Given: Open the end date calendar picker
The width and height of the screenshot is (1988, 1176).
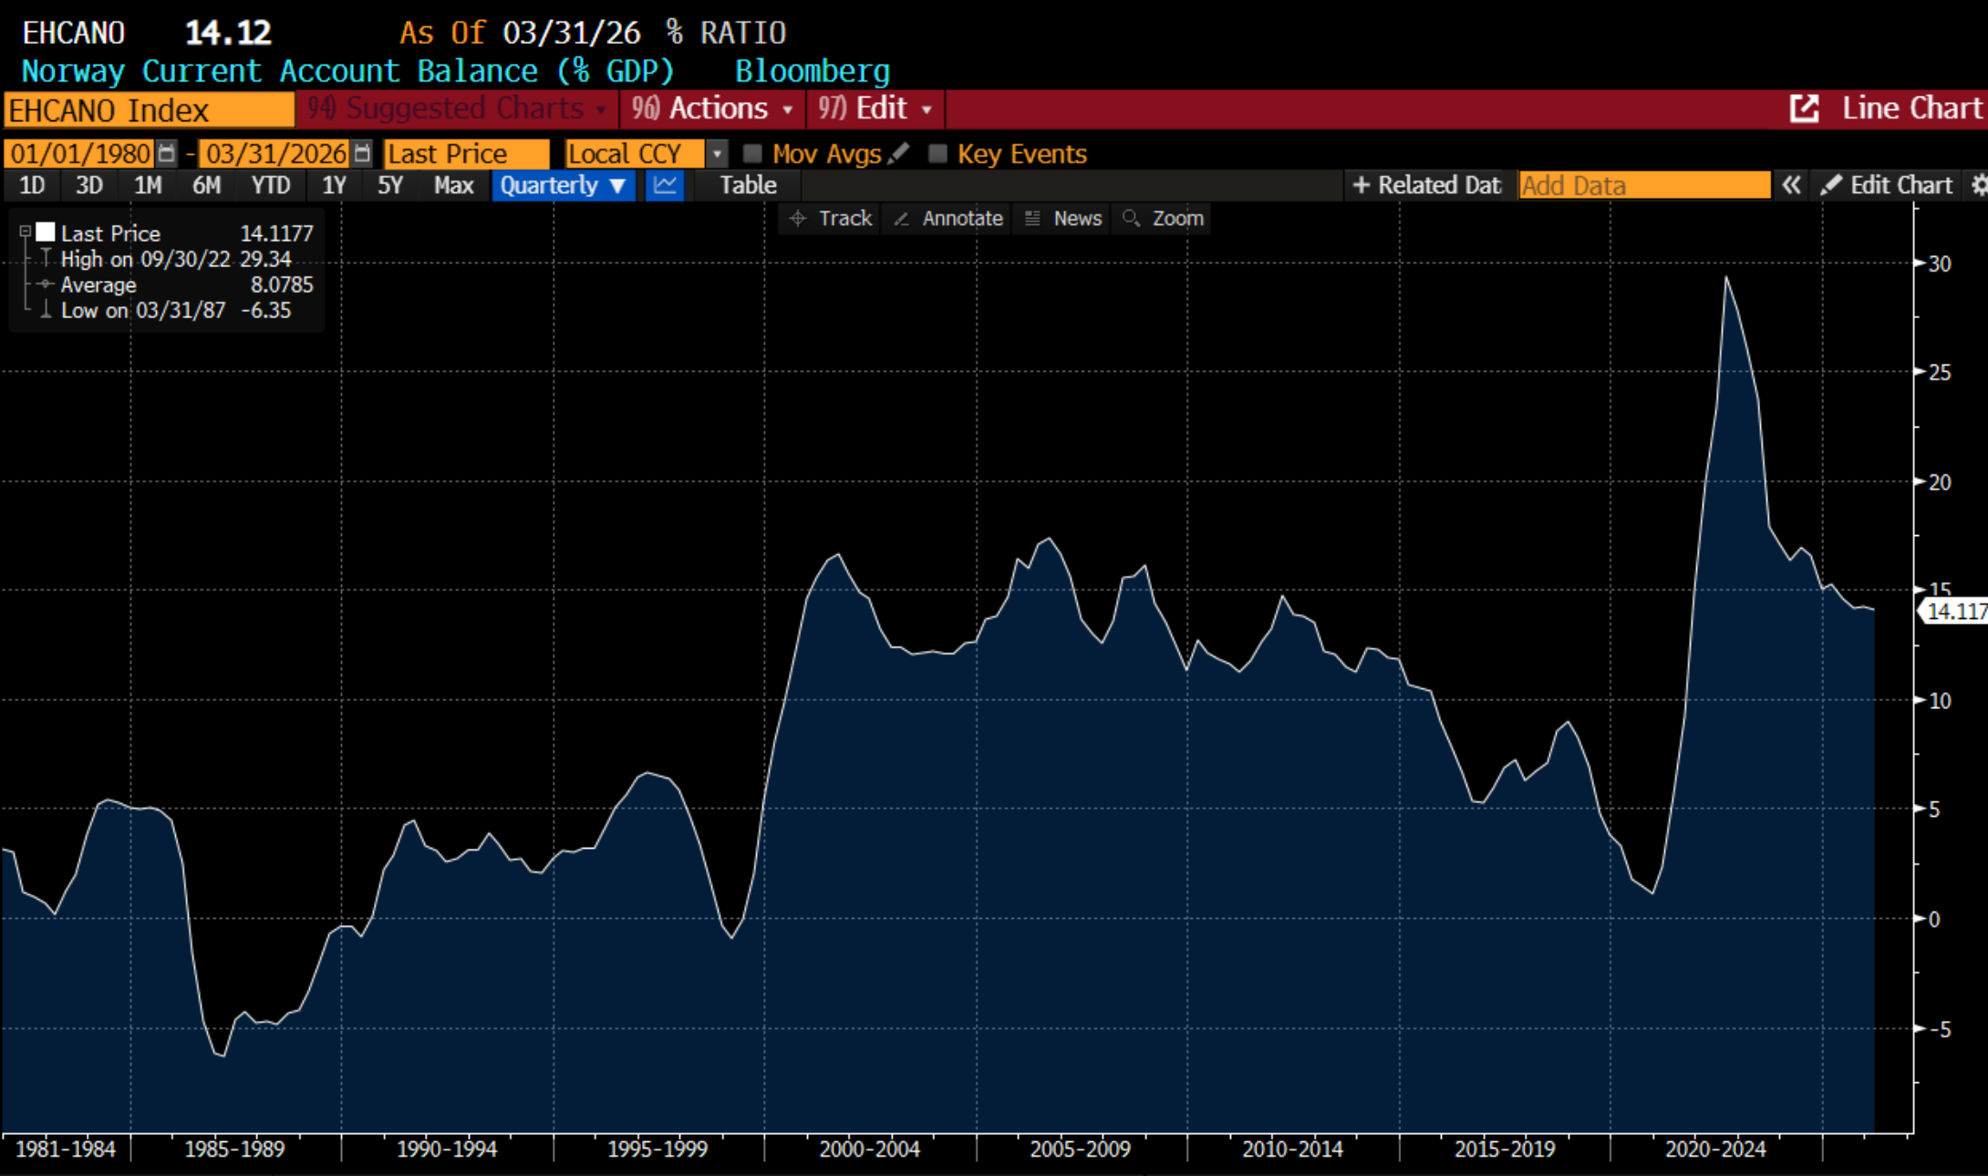Looking at the screenshot, I should (362, 153).
